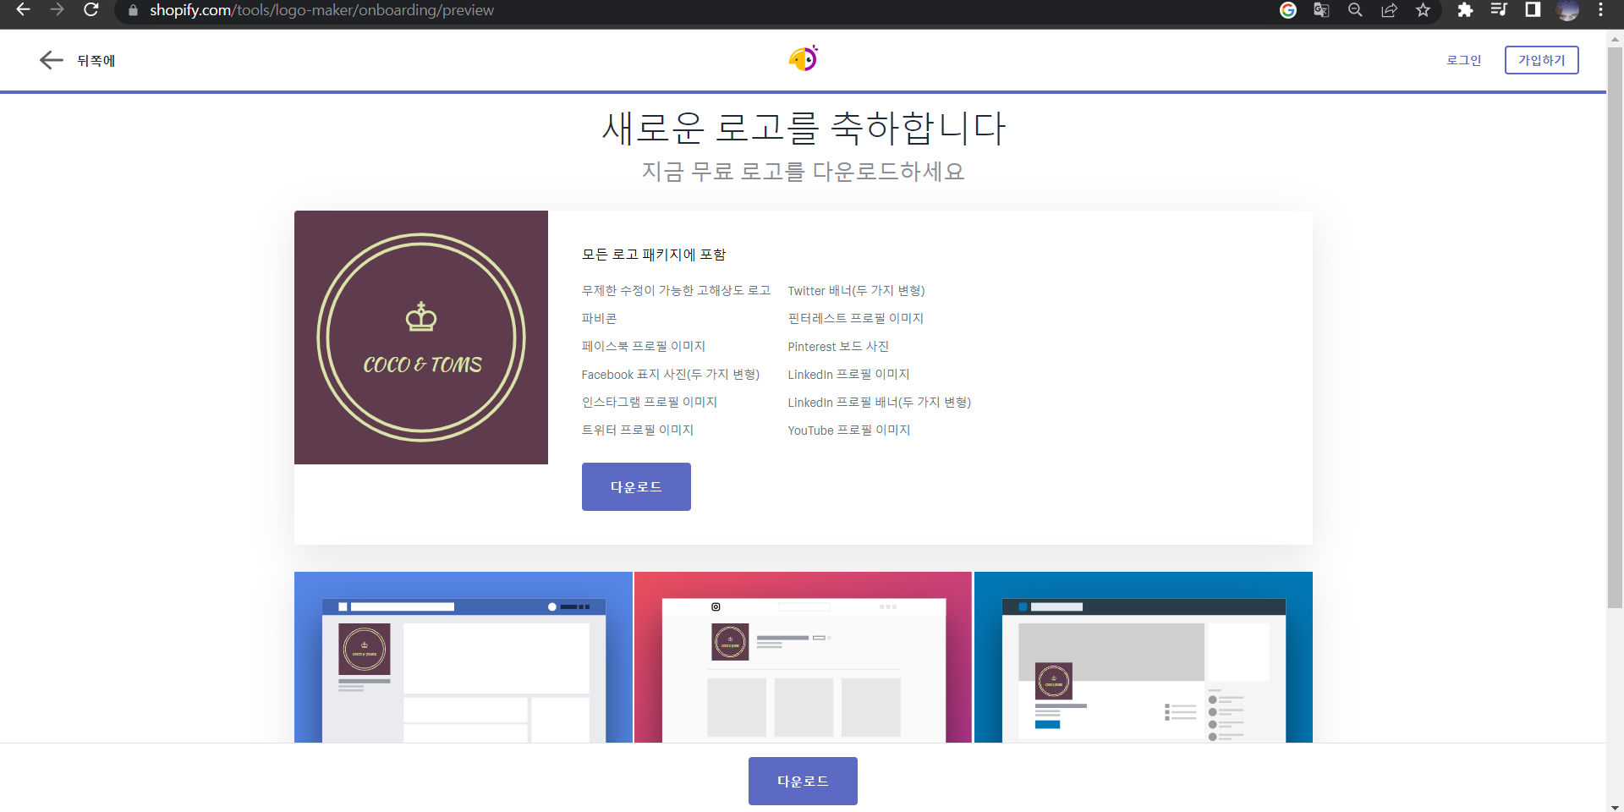Click the padlock icon in address bar
The width and height of the screenshot is (1624, 812).
pos(133,11)
